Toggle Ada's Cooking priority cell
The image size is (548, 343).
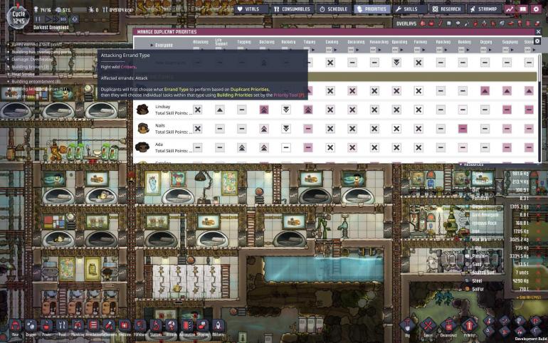pos(330,147)
